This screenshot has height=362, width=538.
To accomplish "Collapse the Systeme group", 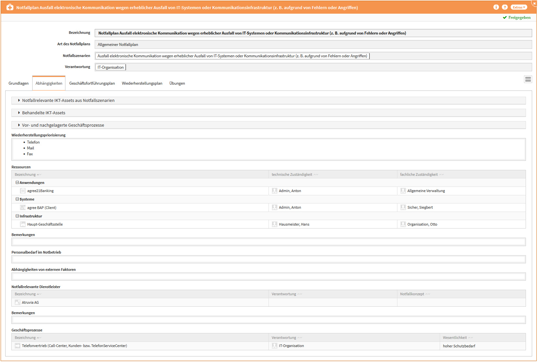I will click(17, 199).
